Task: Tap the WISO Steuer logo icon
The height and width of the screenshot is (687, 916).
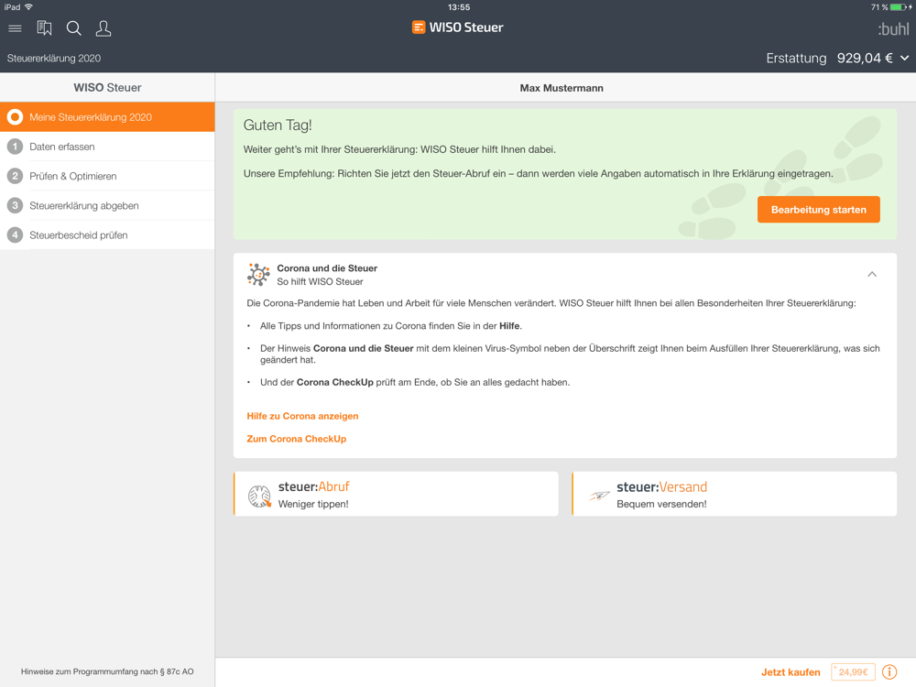Action: [419, 27]
